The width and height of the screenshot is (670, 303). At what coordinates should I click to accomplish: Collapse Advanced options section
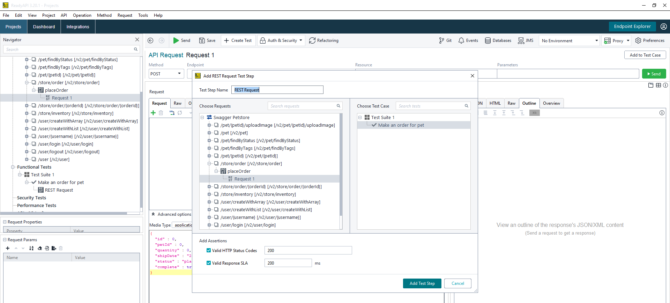pos(153,214)
